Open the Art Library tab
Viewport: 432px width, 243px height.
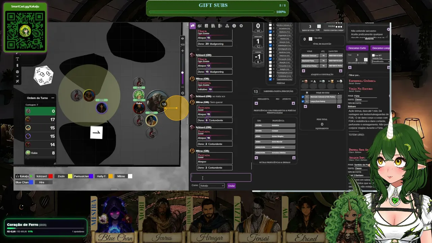pos(199,26)
